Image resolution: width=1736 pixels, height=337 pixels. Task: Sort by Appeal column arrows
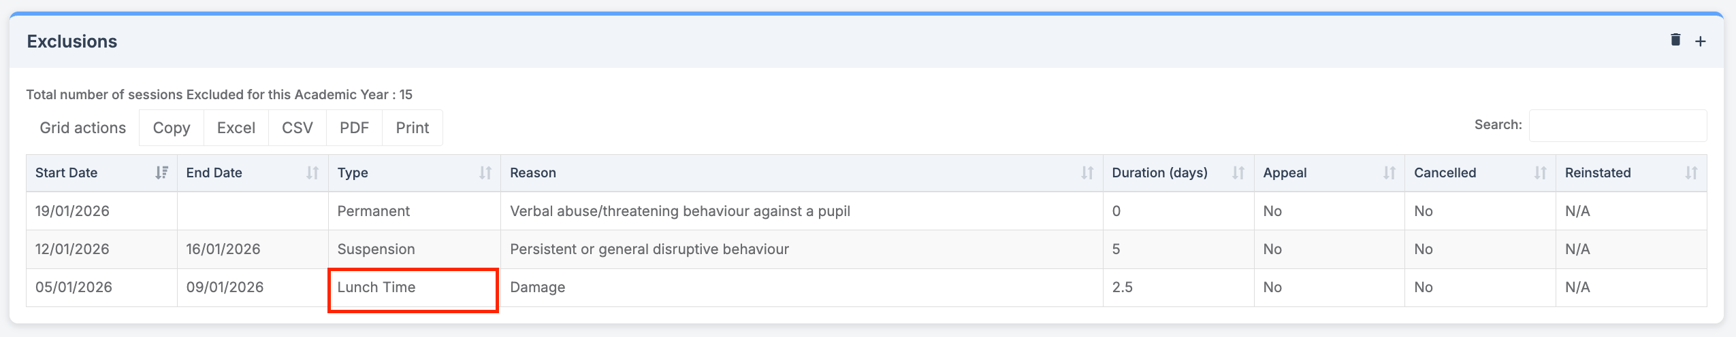coord(1389,173)
